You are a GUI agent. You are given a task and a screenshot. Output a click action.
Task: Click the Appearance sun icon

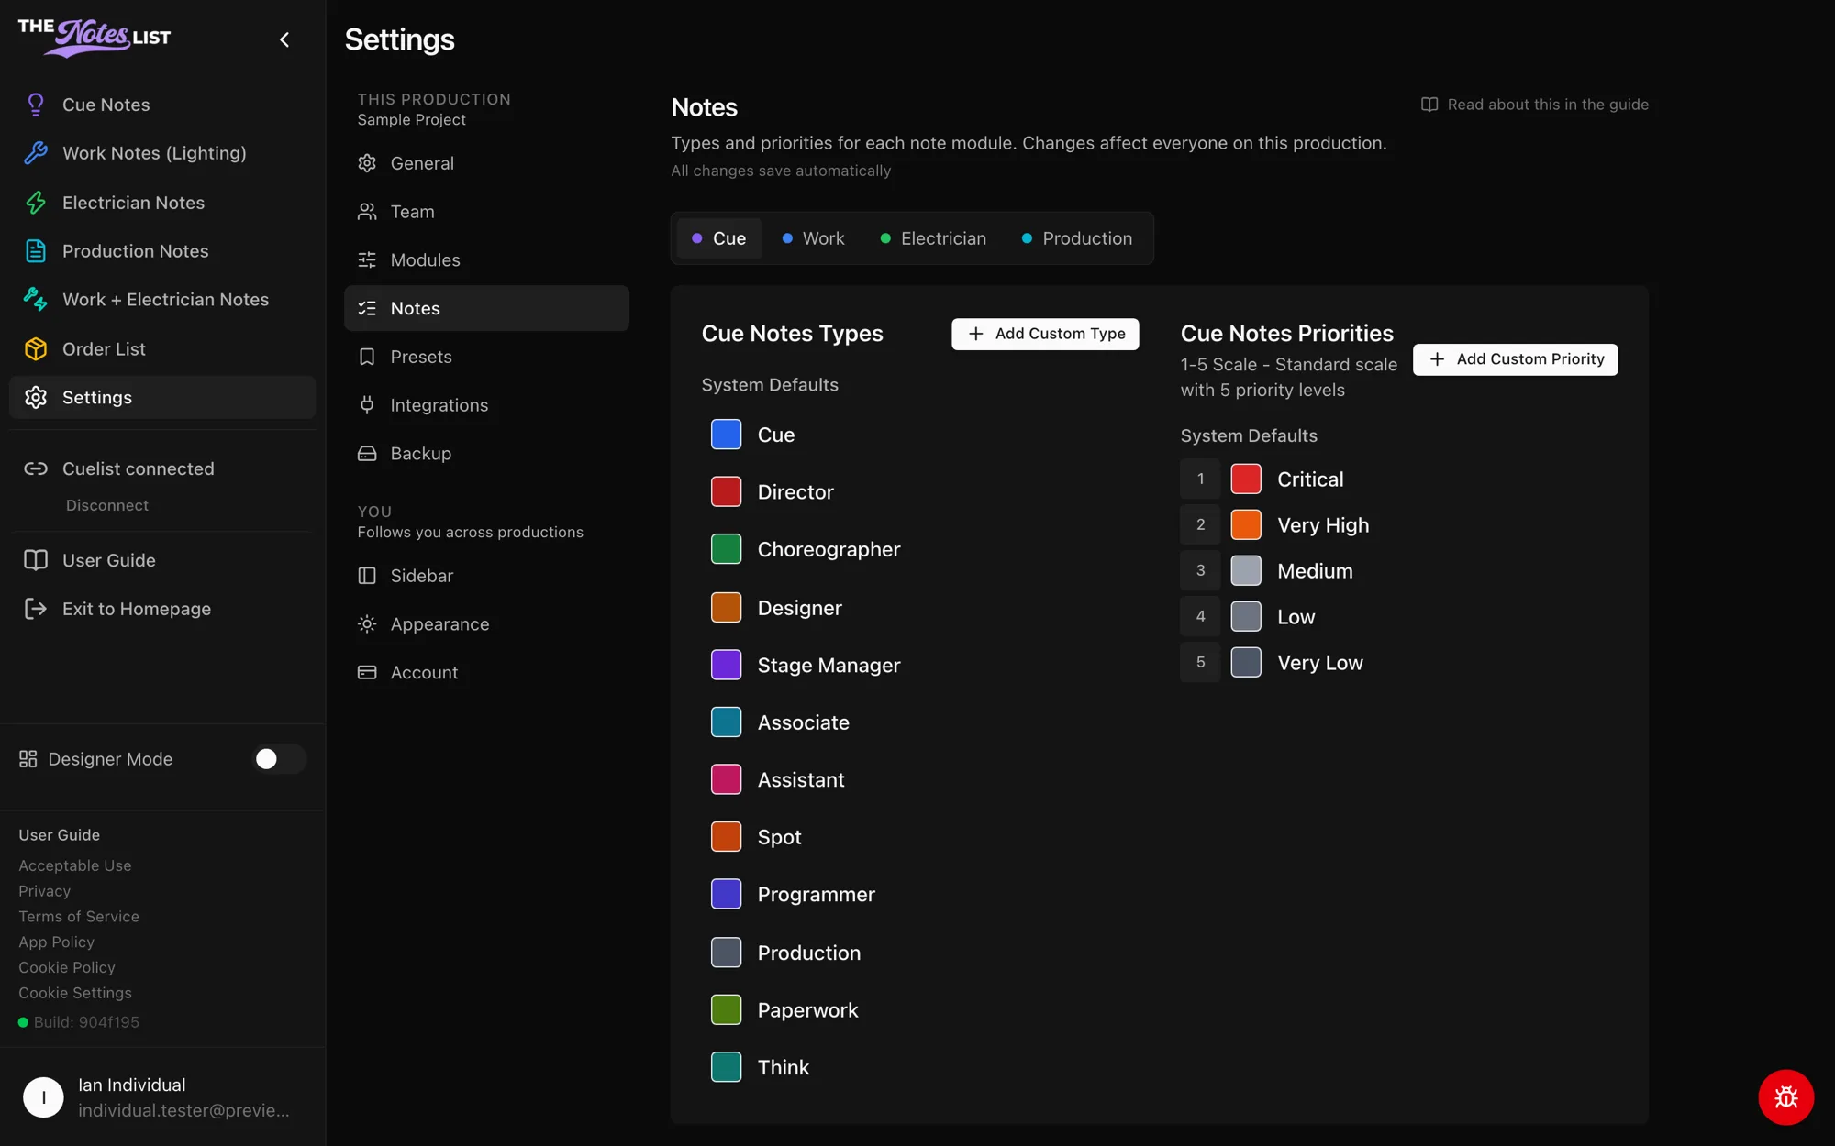[367, 624]
